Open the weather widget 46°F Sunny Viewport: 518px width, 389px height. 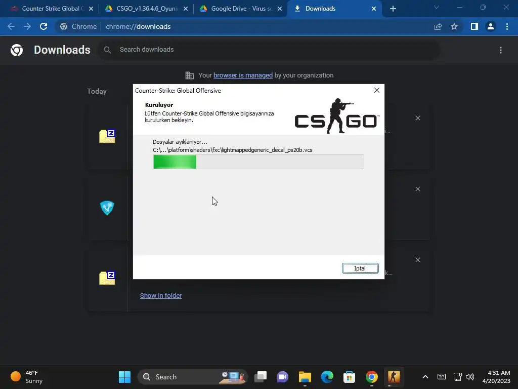pos(27,377)
